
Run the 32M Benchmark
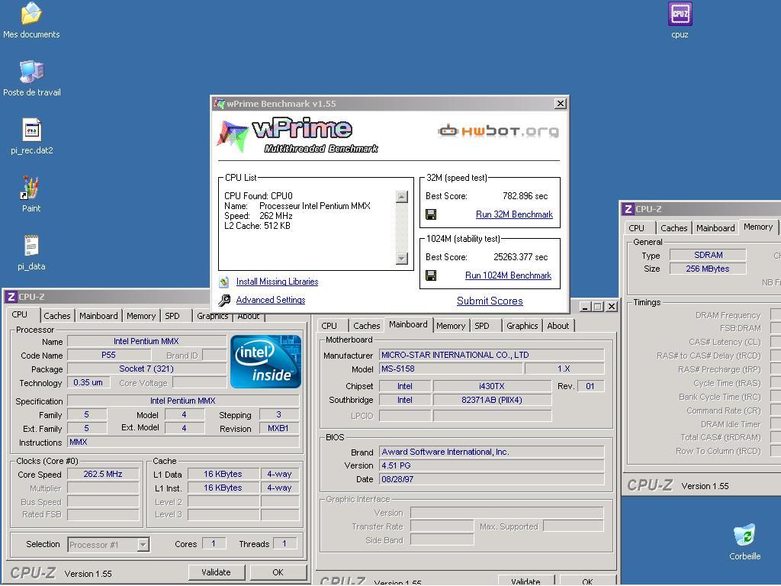pos(514,214)
